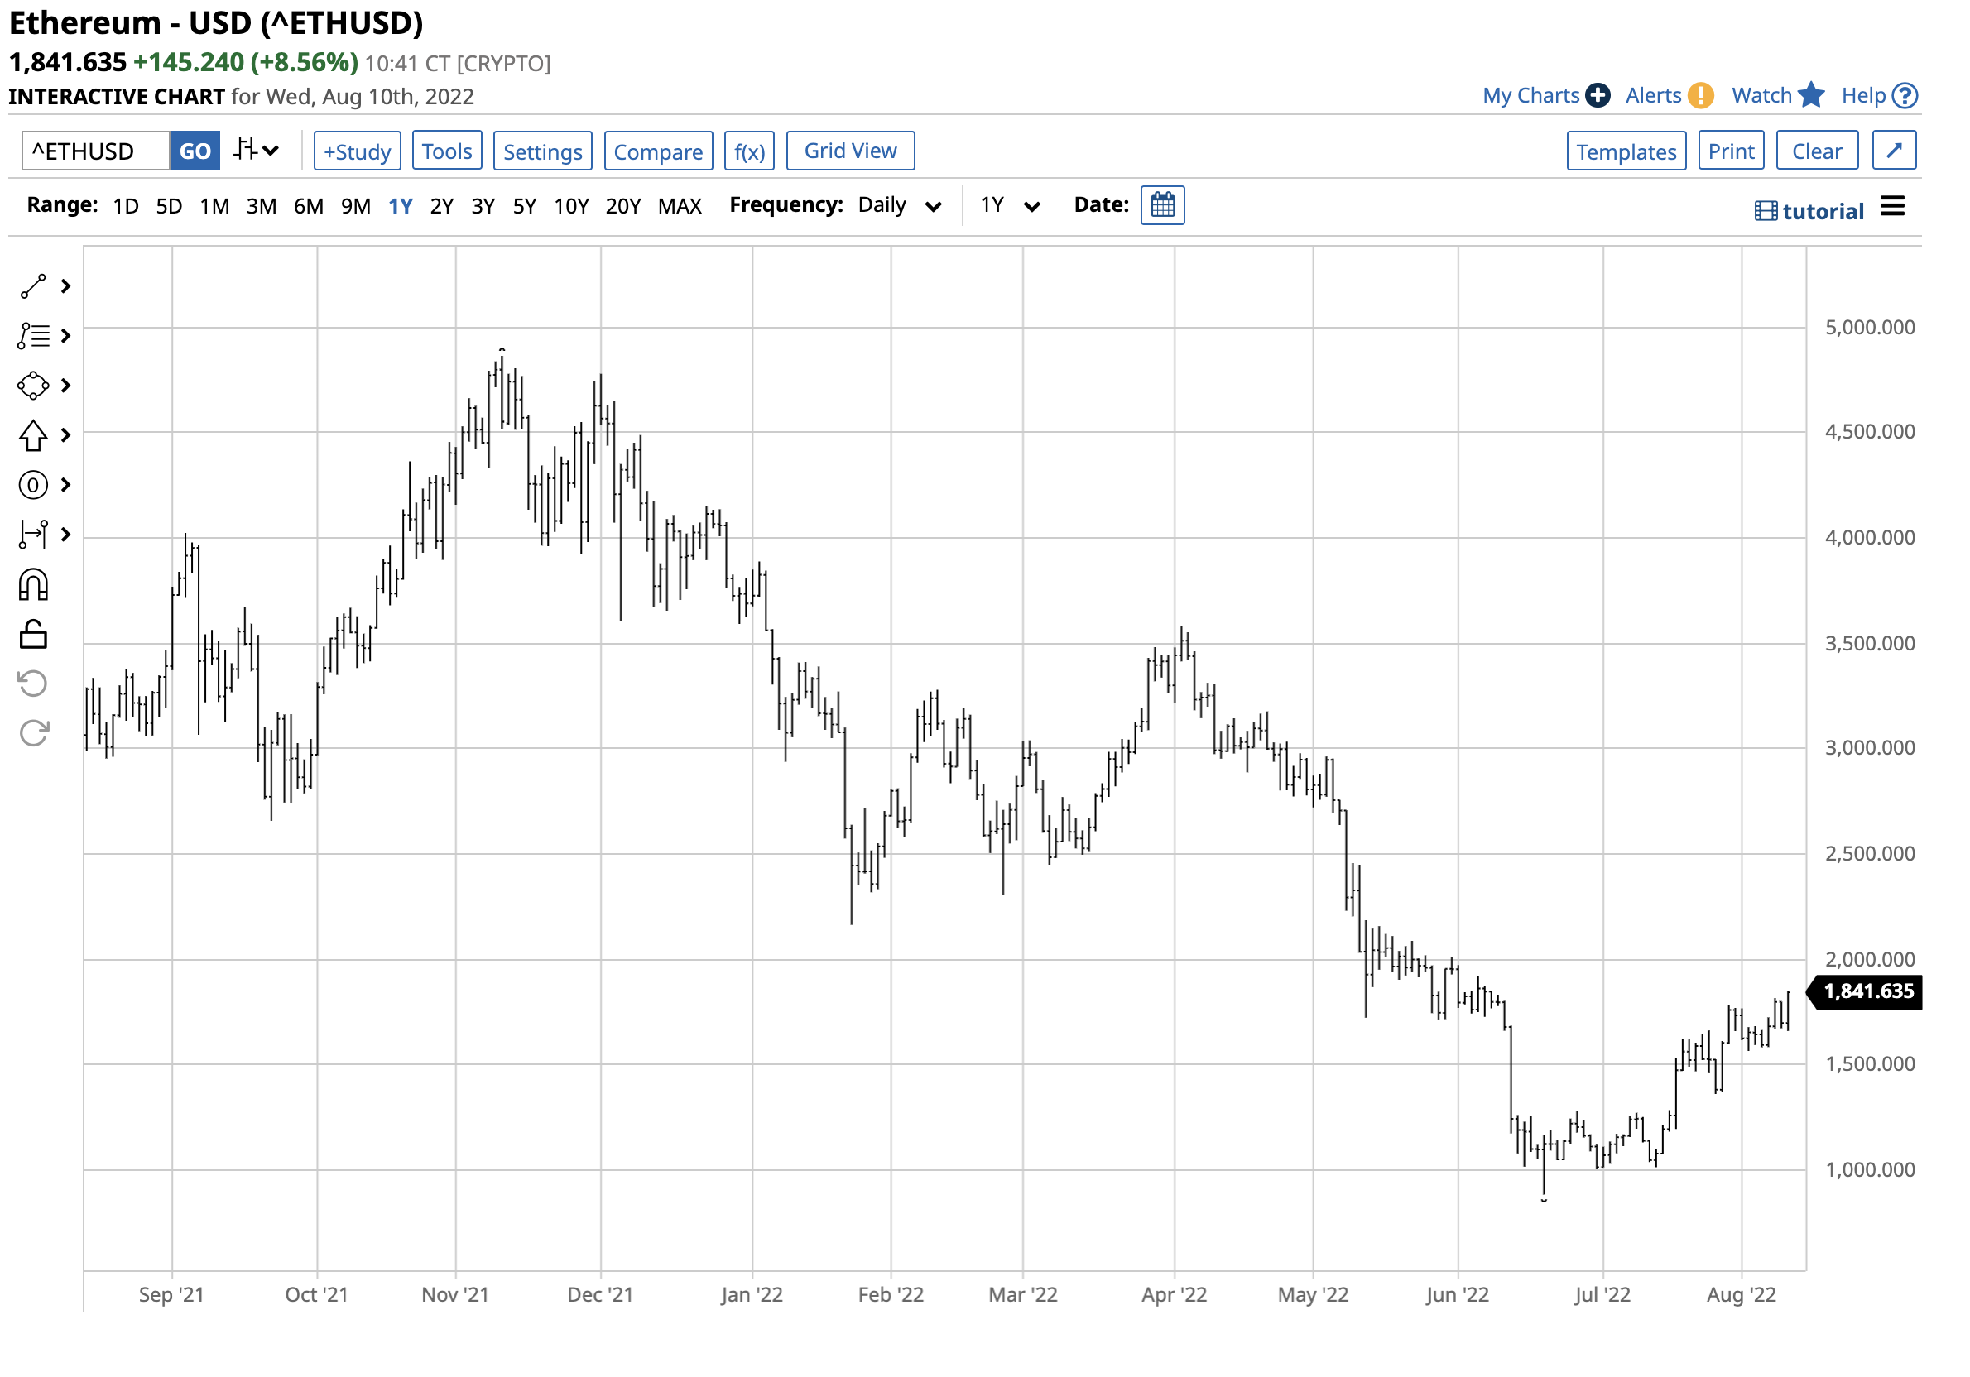
Task: Click the expand chart arrow icon
Action: coord(1894,151)
